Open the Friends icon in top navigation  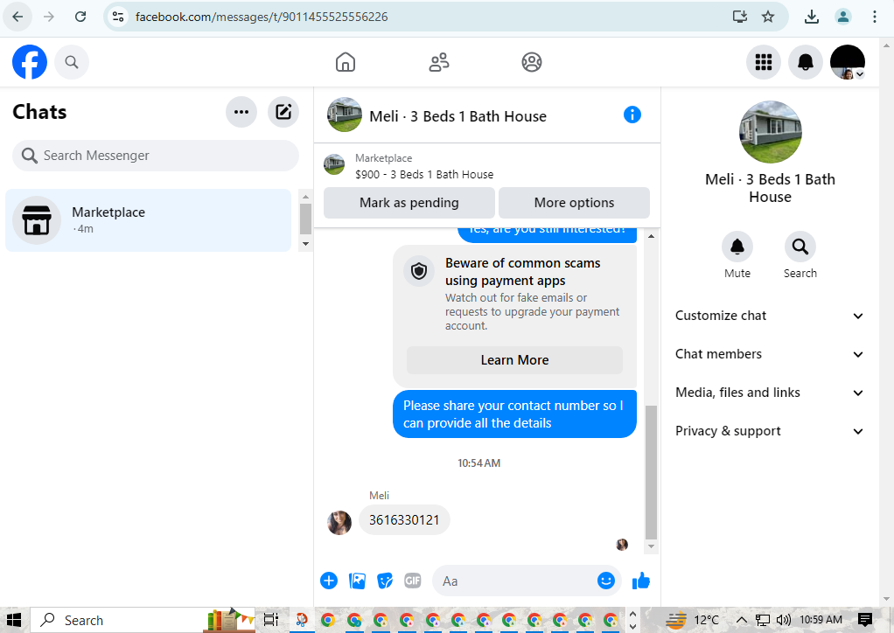[x=439, y=62]
